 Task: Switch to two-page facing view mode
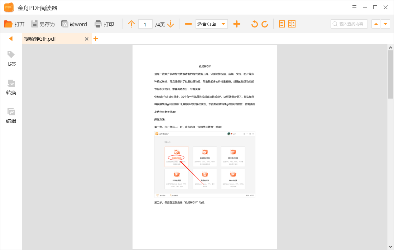[292, 24]
